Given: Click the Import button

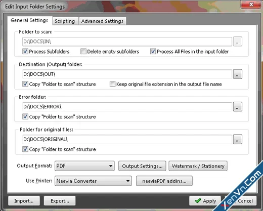Looking at the screenshot, I should pos(24,201).
